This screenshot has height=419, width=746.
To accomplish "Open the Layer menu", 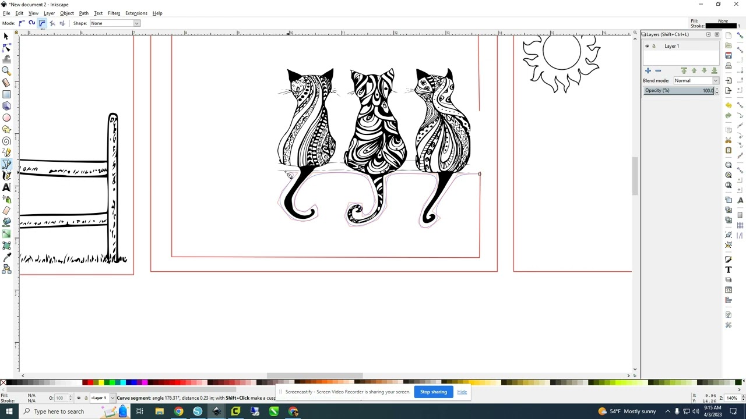I will [x=49, y=13].
